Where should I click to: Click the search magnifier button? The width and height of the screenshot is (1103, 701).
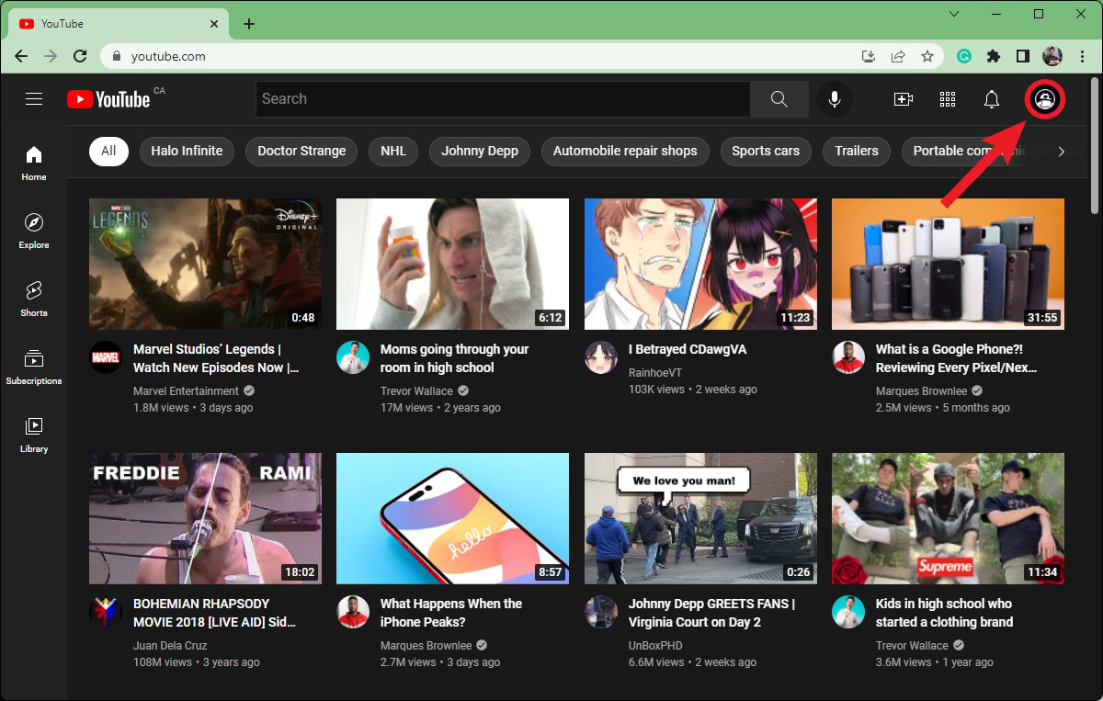(779, 99)
